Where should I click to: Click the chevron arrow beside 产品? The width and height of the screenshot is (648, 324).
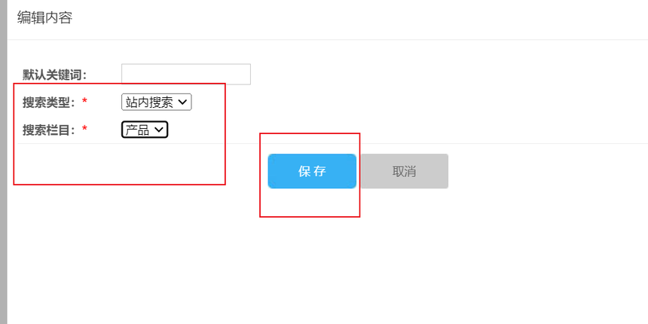pos(158,130)
